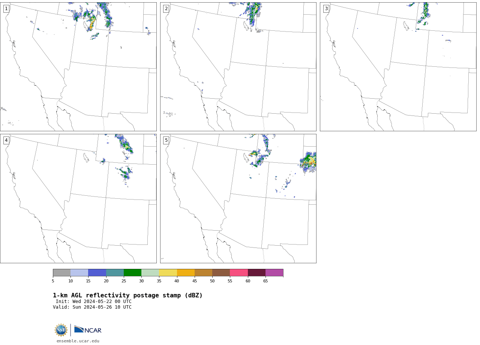
Task: Click the ensemble.ucar.edu text
Action: click(x=78, y=341)
